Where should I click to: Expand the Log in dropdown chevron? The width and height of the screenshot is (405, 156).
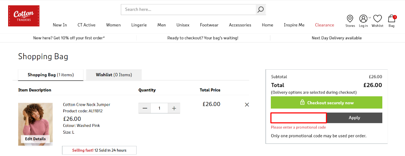point(370,17)
